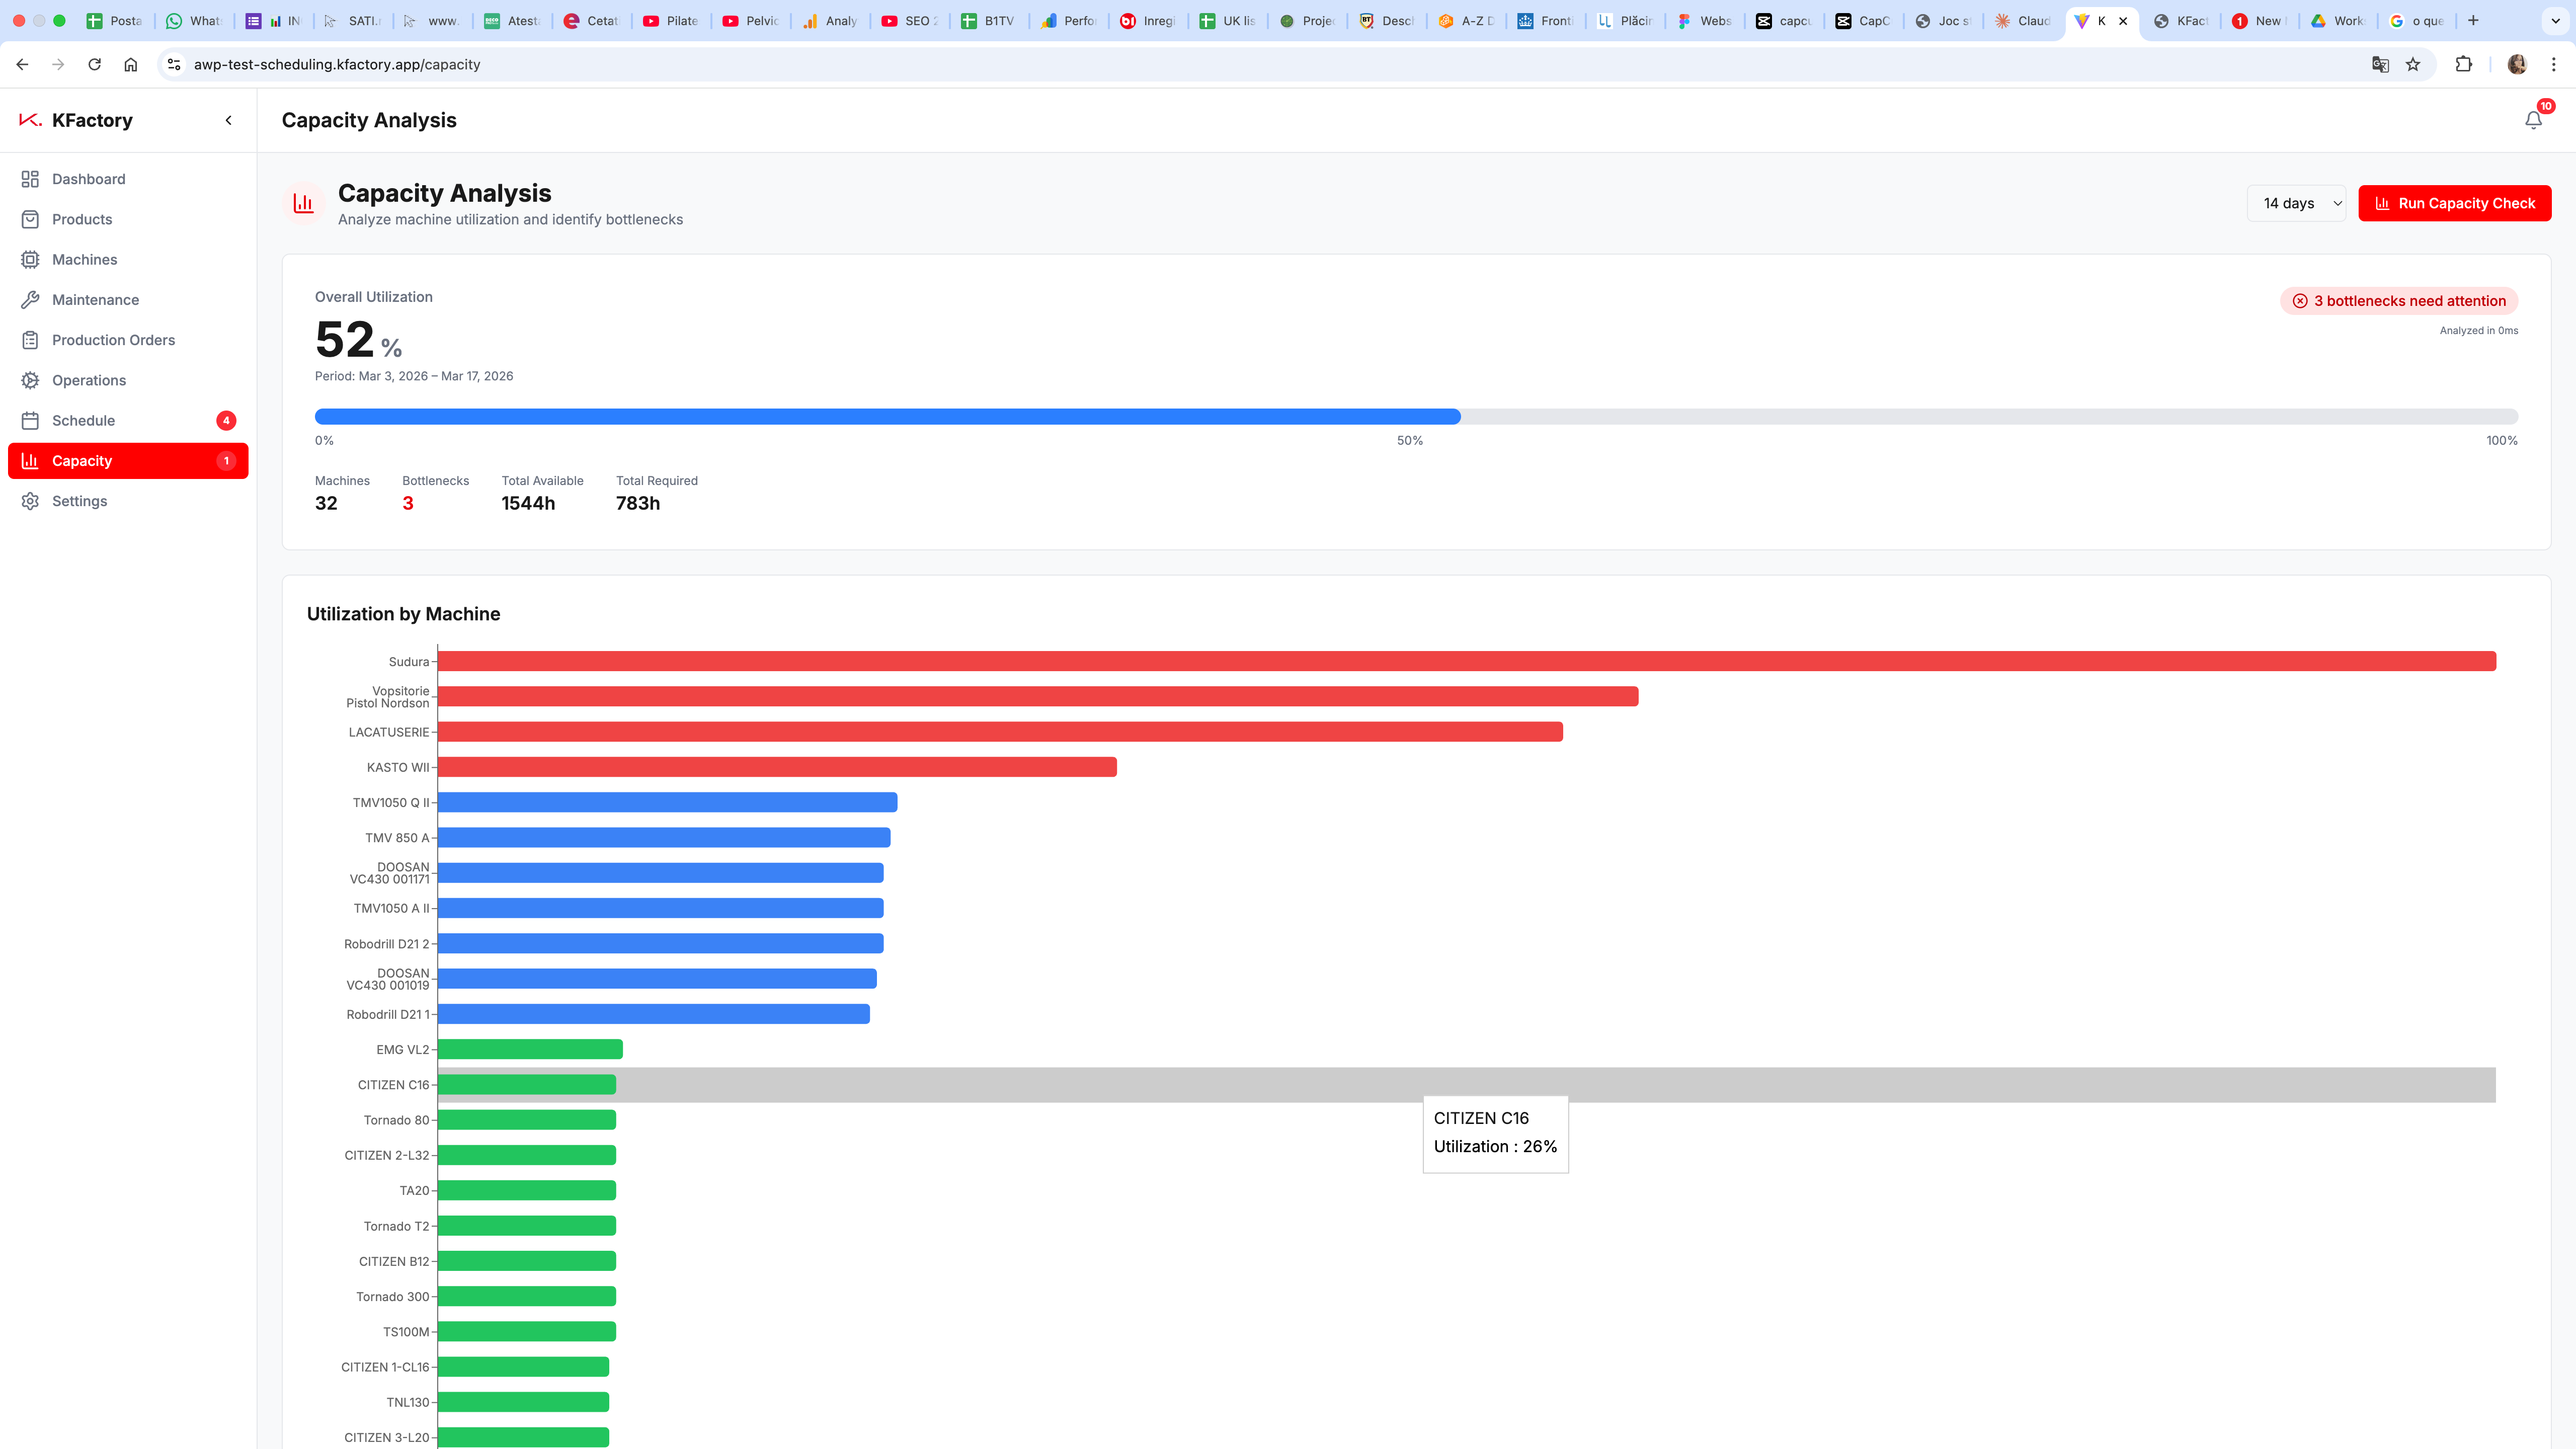
Task: Navigate to Operations in sidebar
Action: 128,380
